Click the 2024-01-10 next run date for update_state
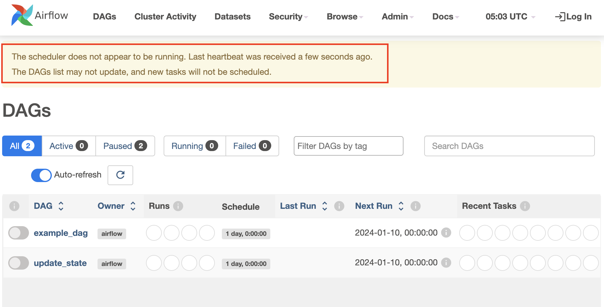 coord(396,263)
